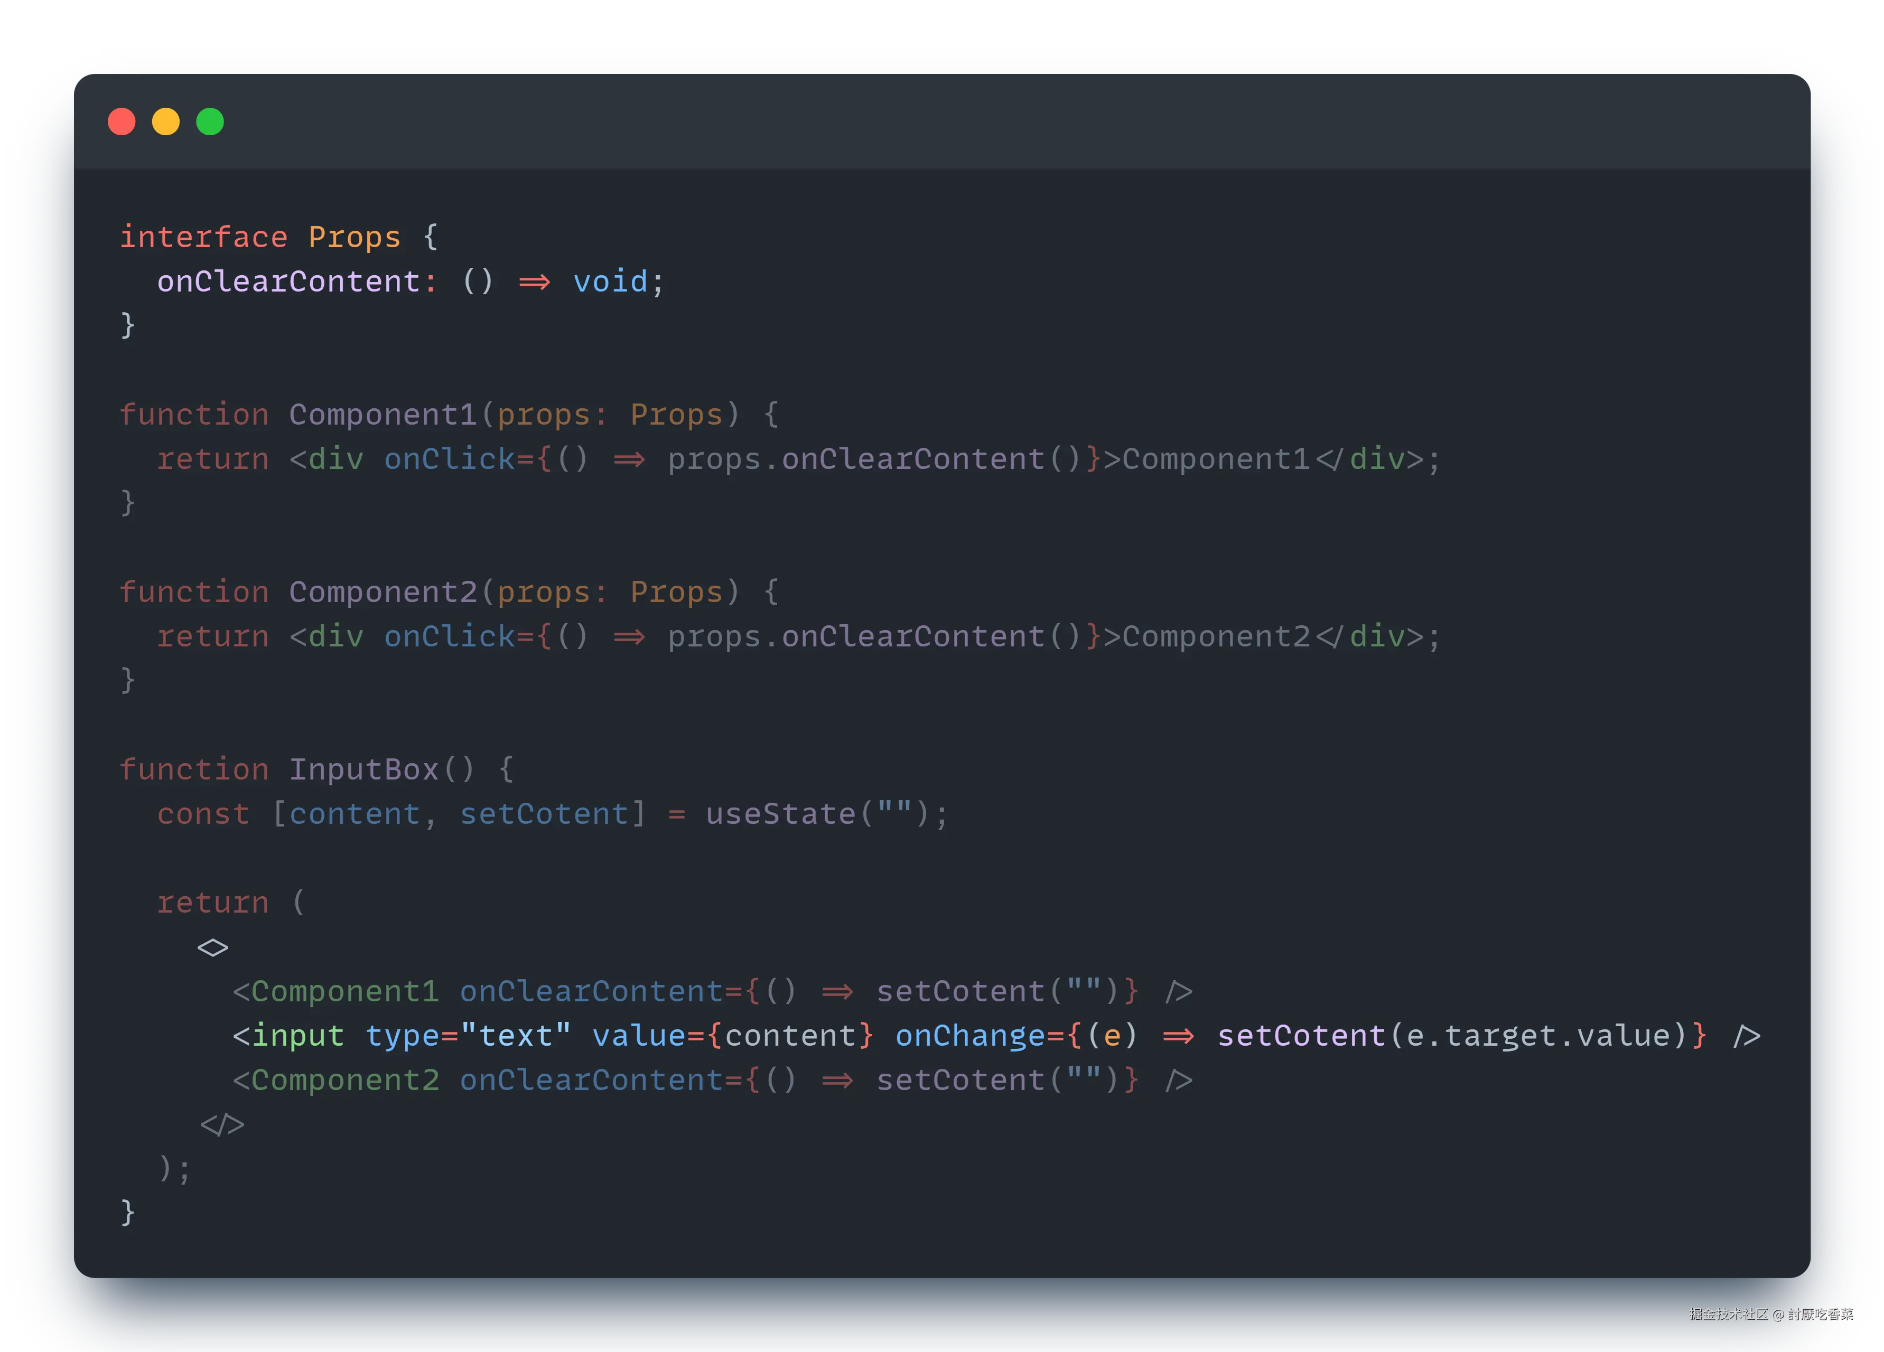
Task: Click the type="text" attribute value
Action: (x=515, y=1036)
